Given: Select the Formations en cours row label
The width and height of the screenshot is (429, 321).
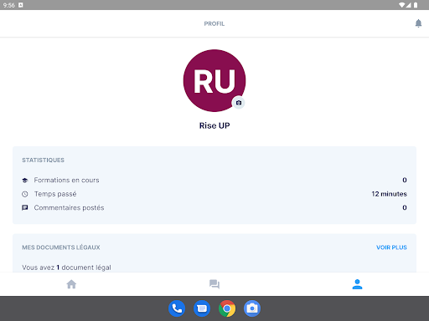Looking at the screenshot, I should click(66, 181).
